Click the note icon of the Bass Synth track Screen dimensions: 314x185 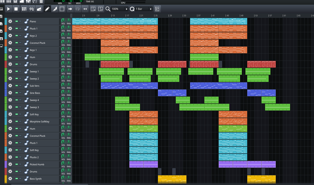click(x=27, y=179)
